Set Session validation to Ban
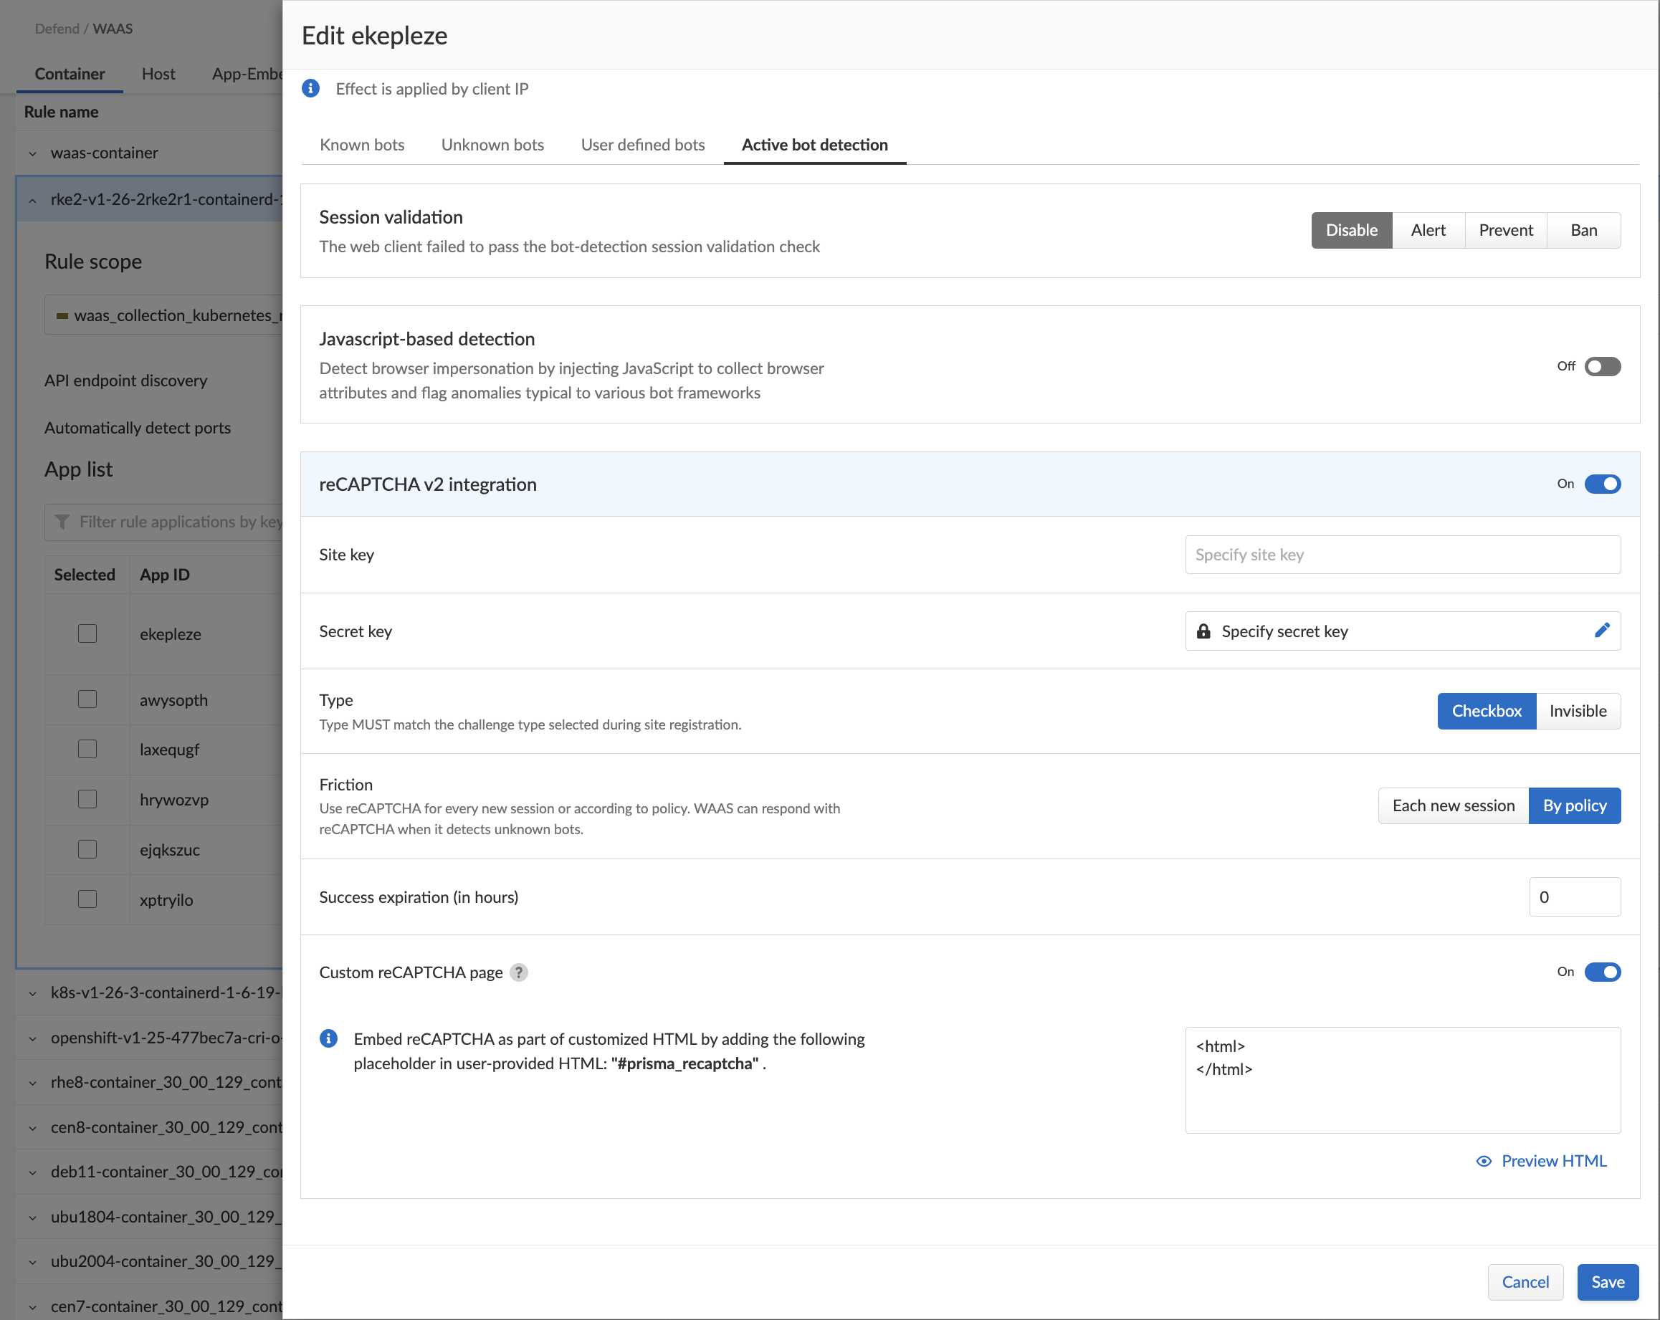Viewport: 1660px width, 1320px height. click(x=1583, y=230)
